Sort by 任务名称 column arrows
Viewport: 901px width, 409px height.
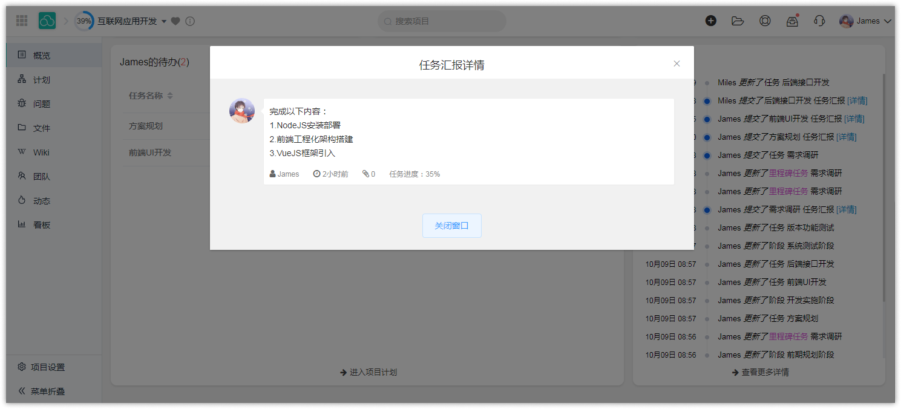click(170, 96)
